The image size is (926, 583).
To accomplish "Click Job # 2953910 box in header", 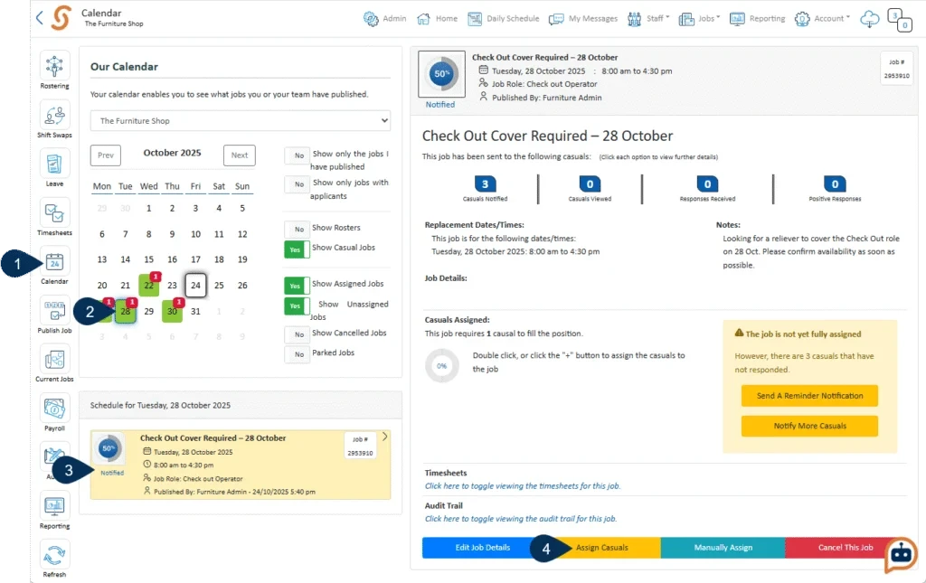I will (896, 69).
